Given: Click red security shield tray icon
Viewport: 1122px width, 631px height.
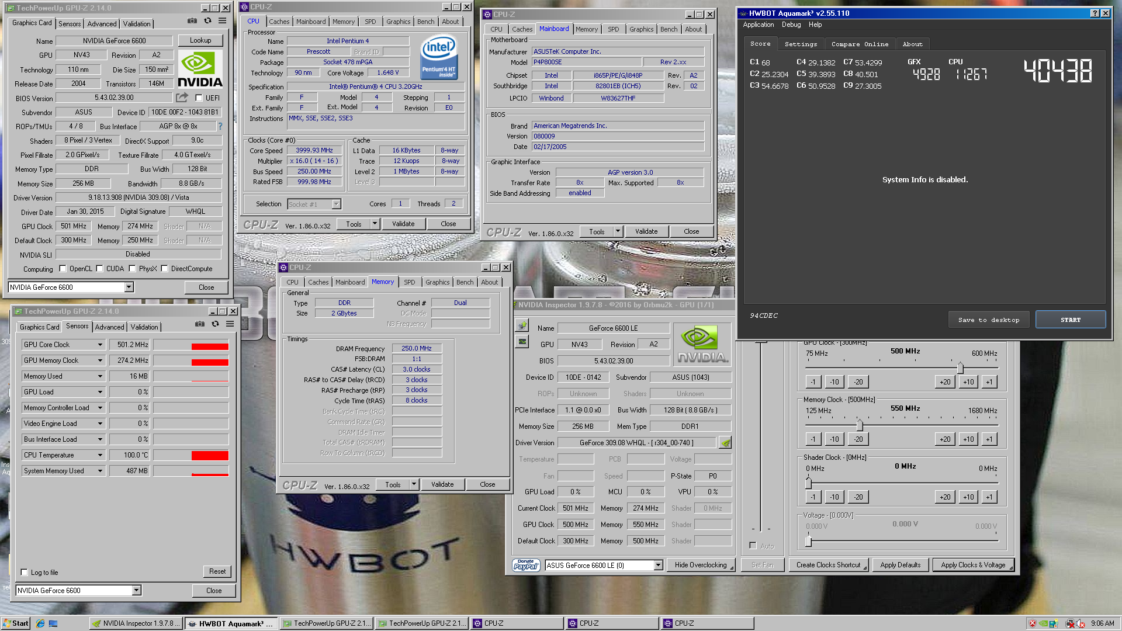Looking at the screenshot, I should 1033,623.
